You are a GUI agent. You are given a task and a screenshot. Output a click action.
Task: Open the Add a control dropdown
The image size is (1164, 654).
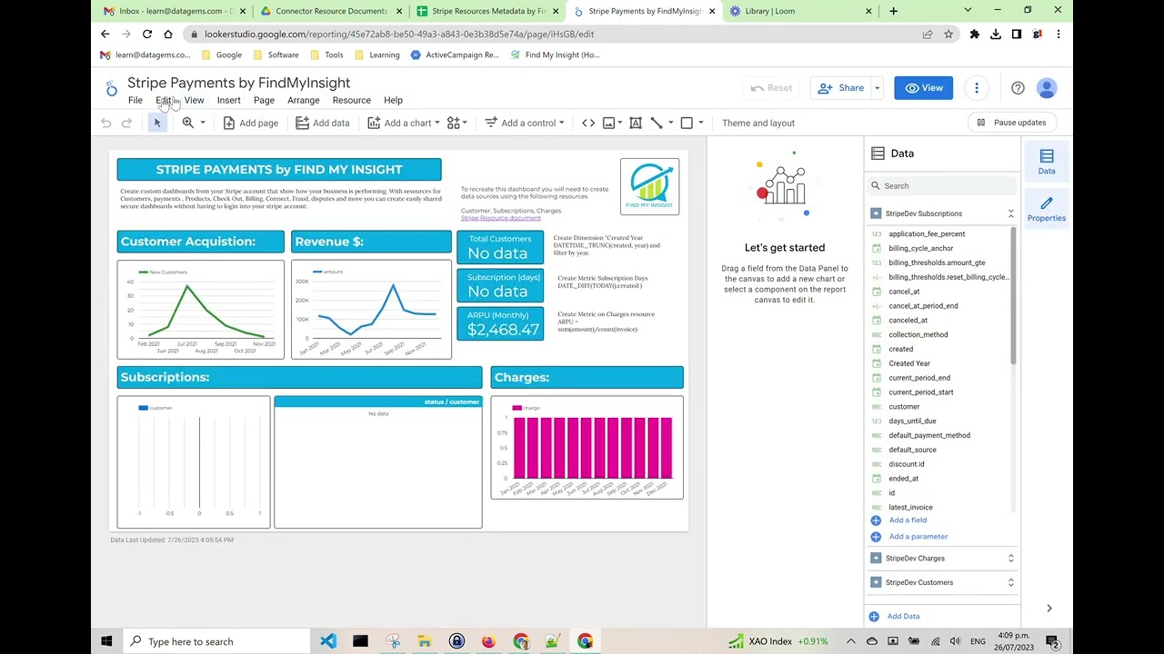tap(524, 123)
